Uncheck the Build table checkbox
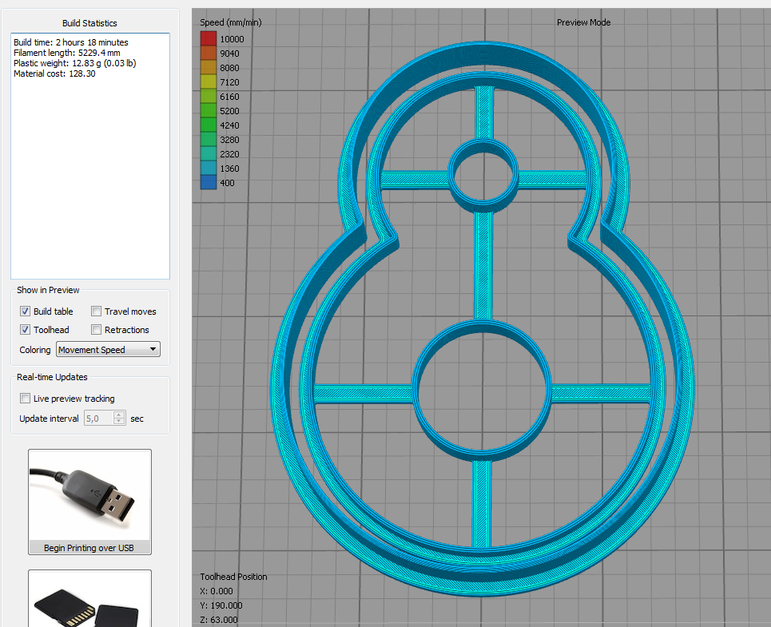The width and height of the screenshot is (771, 627). [25, 311]
